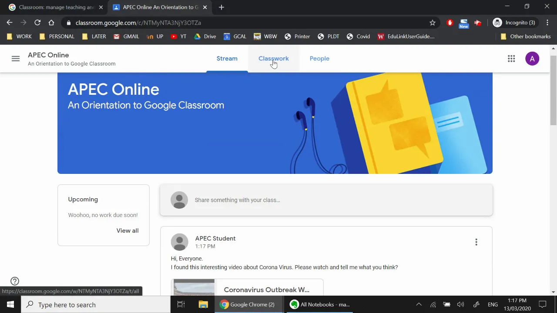Screen dimensions: 557x313
Task: Open the Coronavirus Outbreak video attachment
Action: [x=247, y=288]
